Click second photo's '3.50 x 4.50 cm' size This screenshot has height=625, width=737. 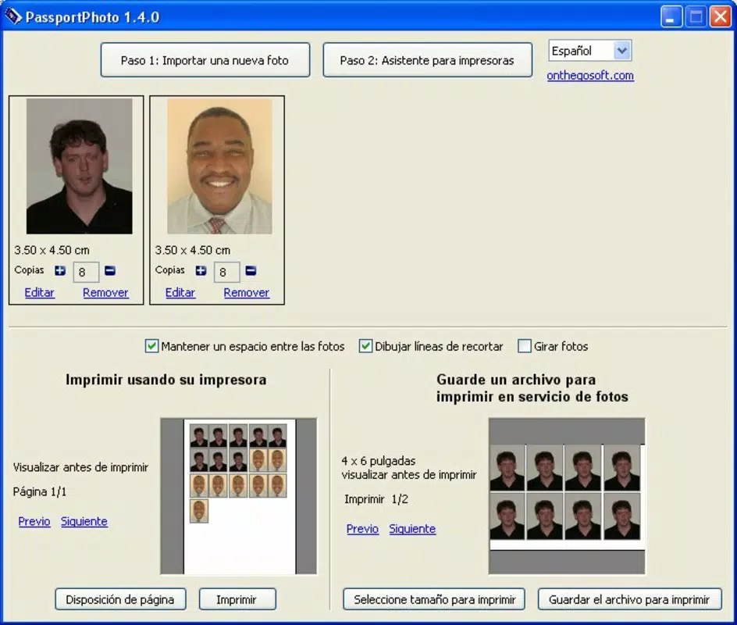click(x=193, y=250)
